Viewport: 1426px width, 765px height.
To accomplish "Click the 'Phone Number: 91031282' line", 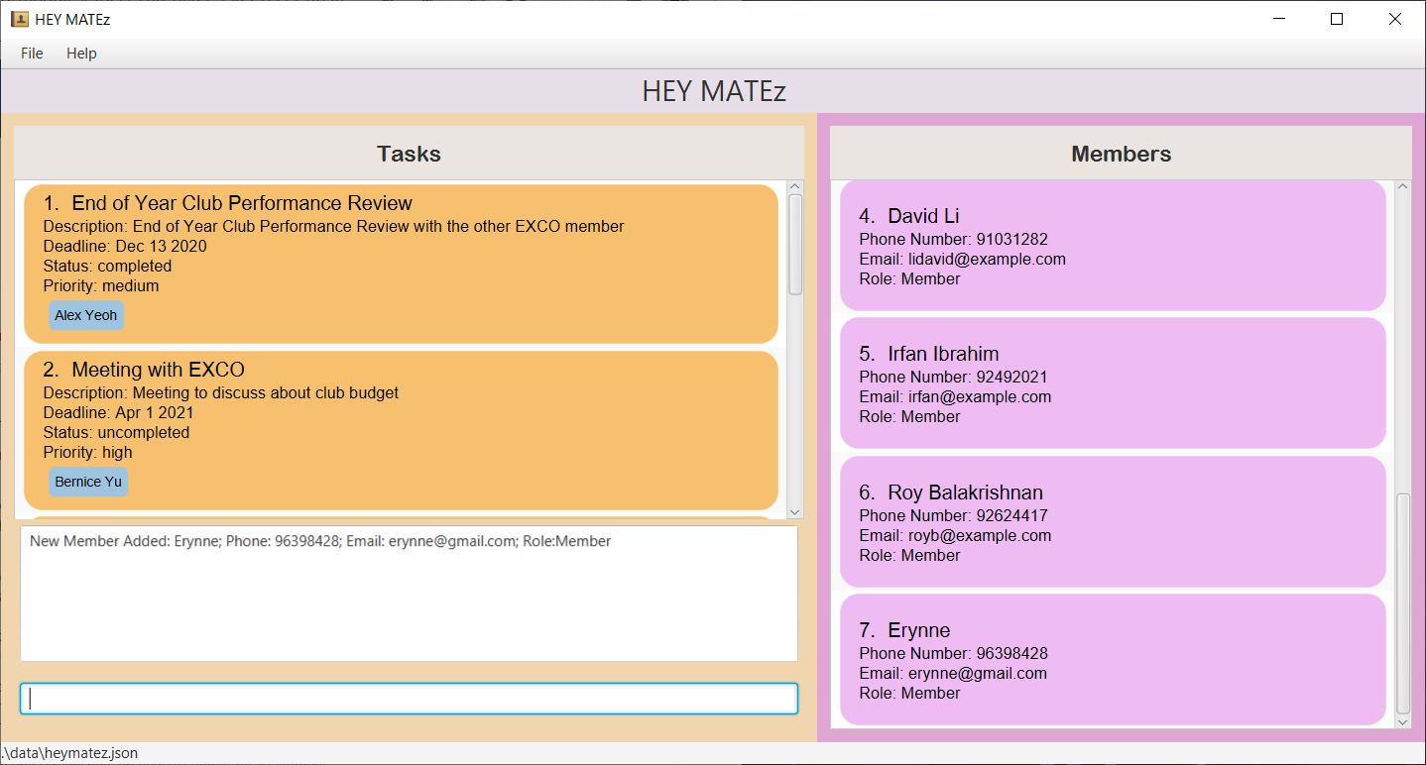I will click(x=954, y=239).
